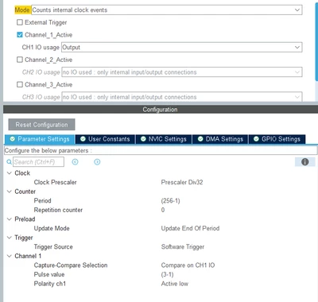Open the Mode dropdown
Image resolution: width=318 pixels, height=302 pixels.
coord(167,10)
